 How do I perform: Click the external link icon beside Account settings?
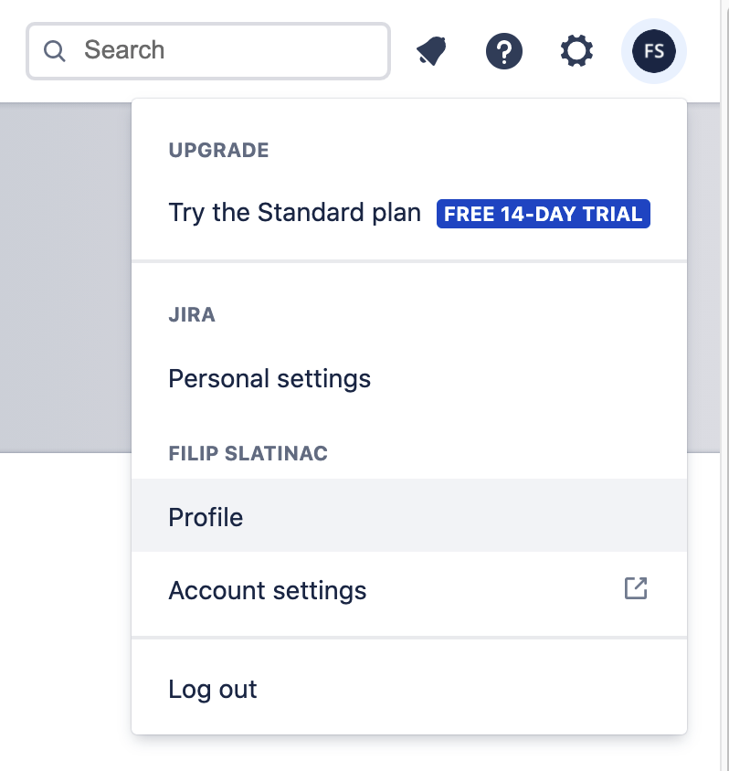pos(636,588)
